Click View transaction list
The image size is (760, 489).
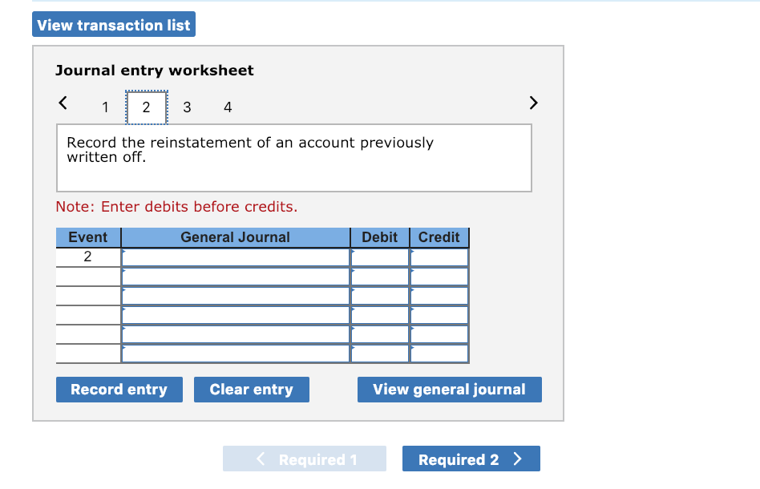[114, 24]
